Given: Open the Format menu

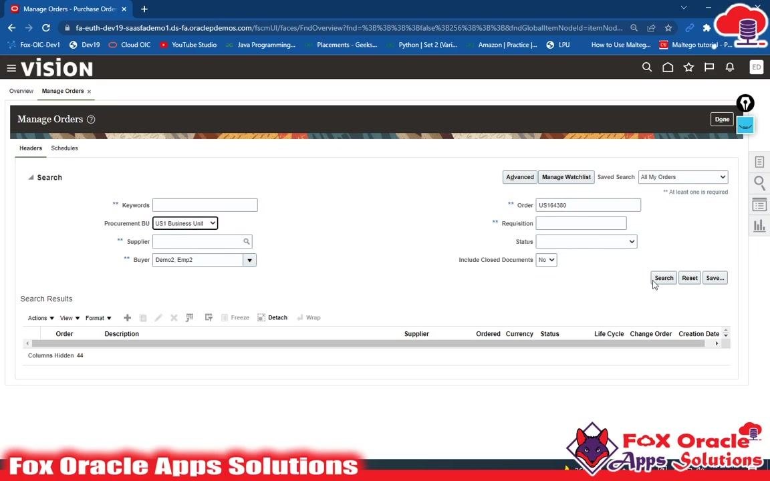Looking at the screenshot, I should [98, 318].
